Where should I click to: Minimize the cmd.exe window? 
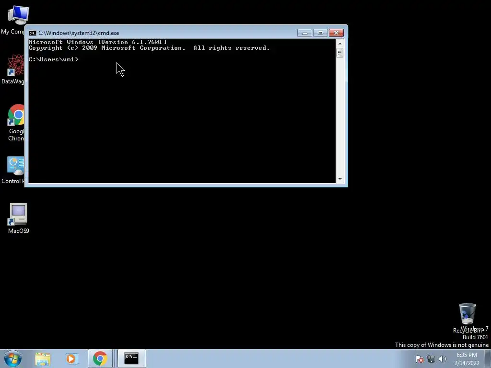[x=304, y=33]
